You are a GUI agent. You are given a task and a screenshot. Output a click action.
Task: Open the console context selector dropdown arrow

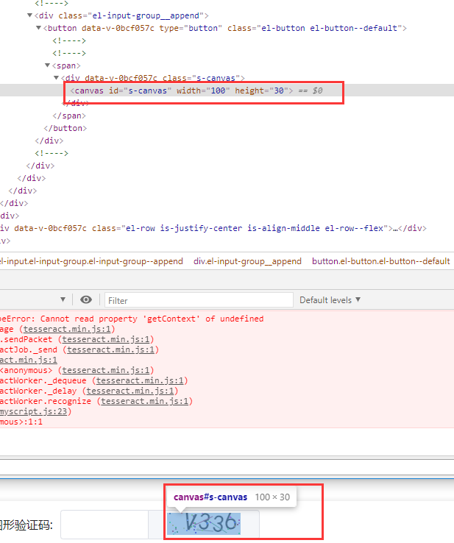63,299
